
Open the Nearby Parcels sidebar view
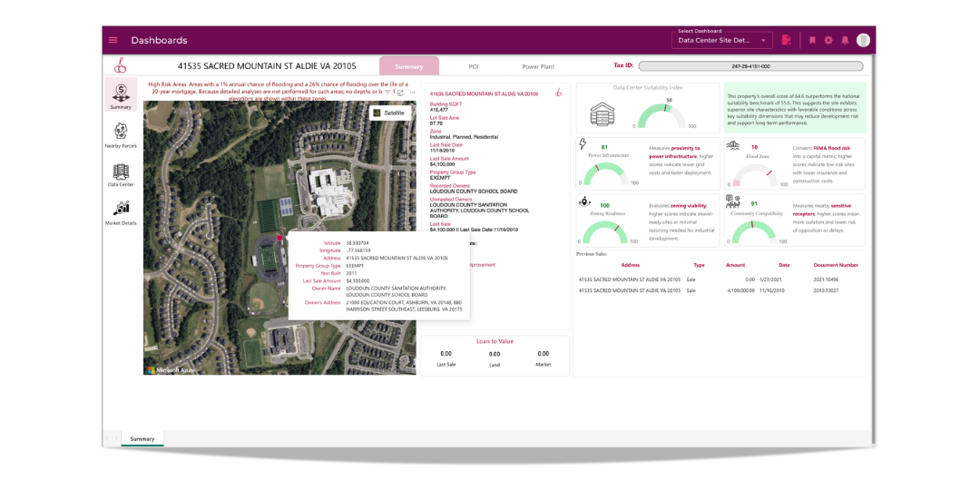pyautogui.click(x=121, y=134)
